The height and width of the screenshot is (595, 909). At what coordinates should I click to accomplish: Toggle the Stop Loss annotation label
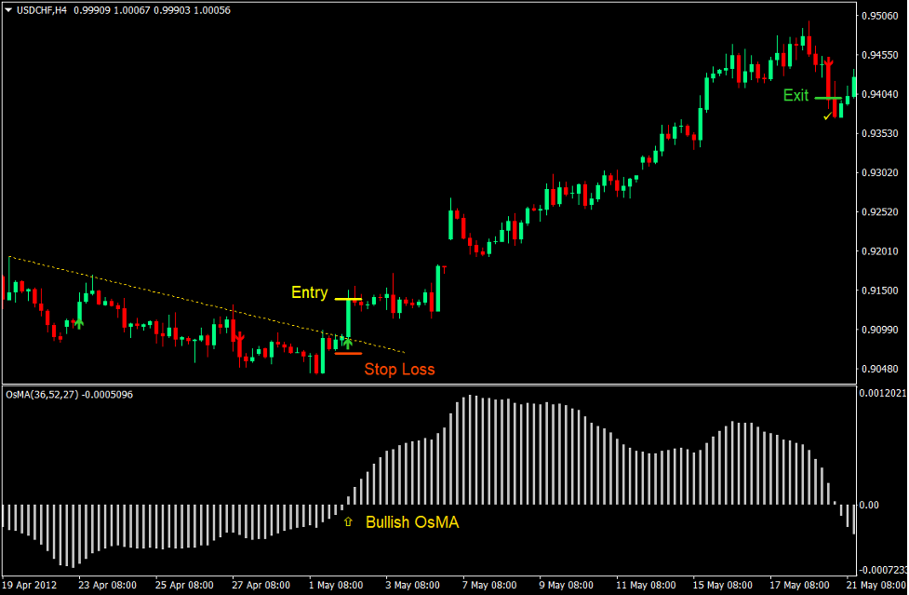click(x=400, y=370)
